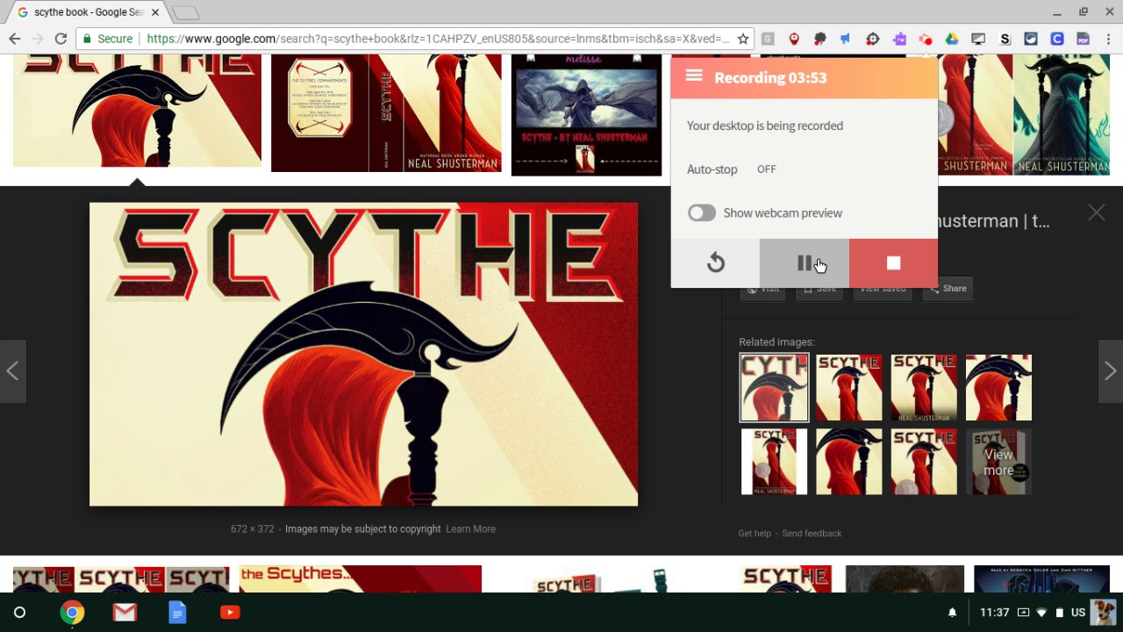Image resolution: width=1123 pixels, height=632 pixels.
Task: Go back to the previous page
Action: pyautogui.click(x=14, y=39)
